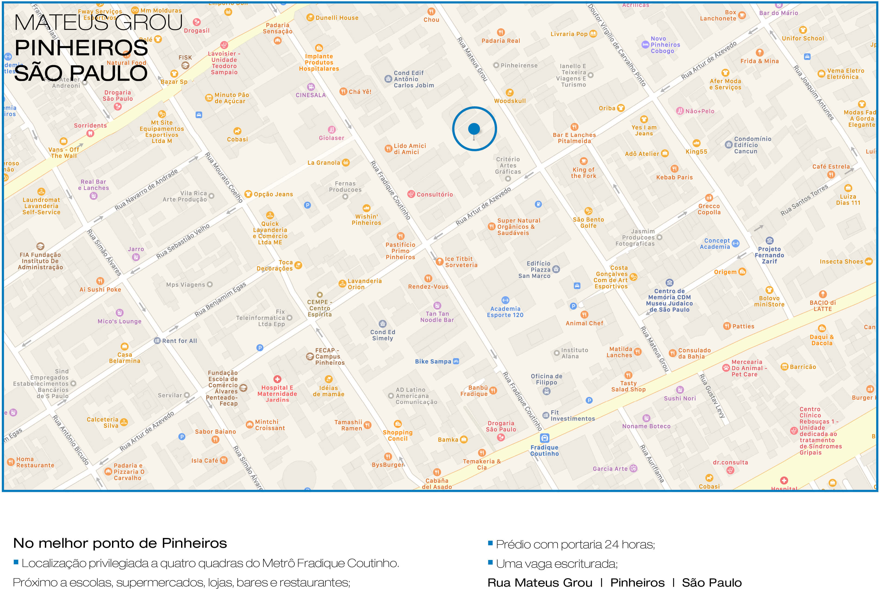
Task: Click the Academia Esporte 120 gym icon
Action: point(505,300)
